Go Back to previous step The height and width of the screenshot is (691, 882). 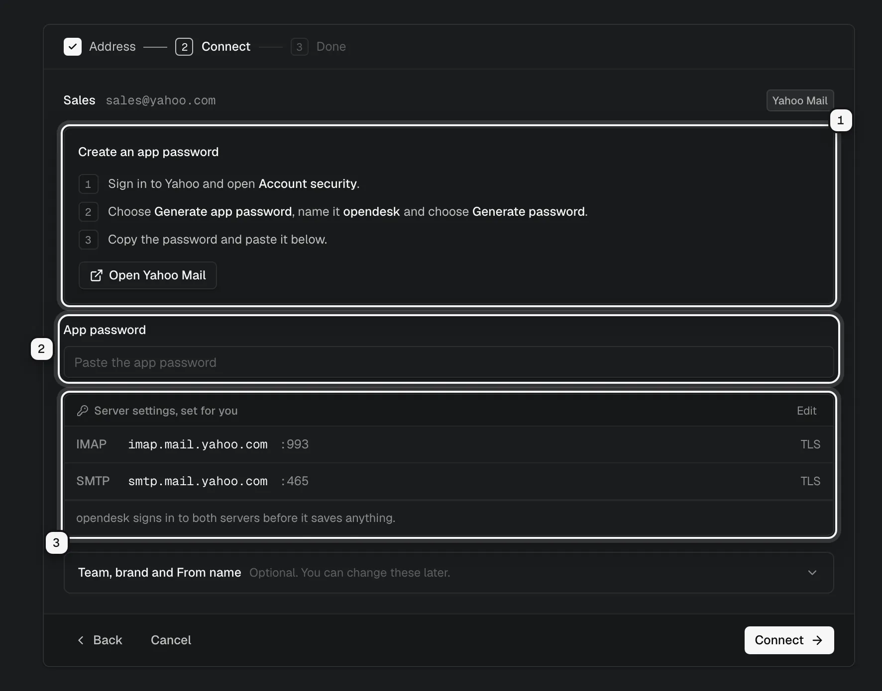click(100, 640)
